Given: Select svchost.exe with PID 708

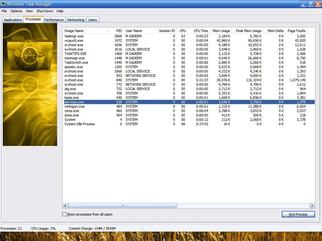Looking at the screenshot, I should point(189,93).
